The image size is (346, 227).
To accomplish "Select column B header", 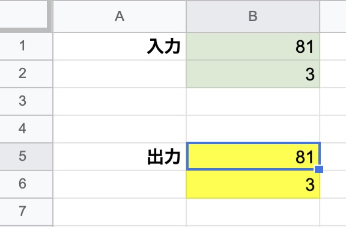I will (253, 17).
